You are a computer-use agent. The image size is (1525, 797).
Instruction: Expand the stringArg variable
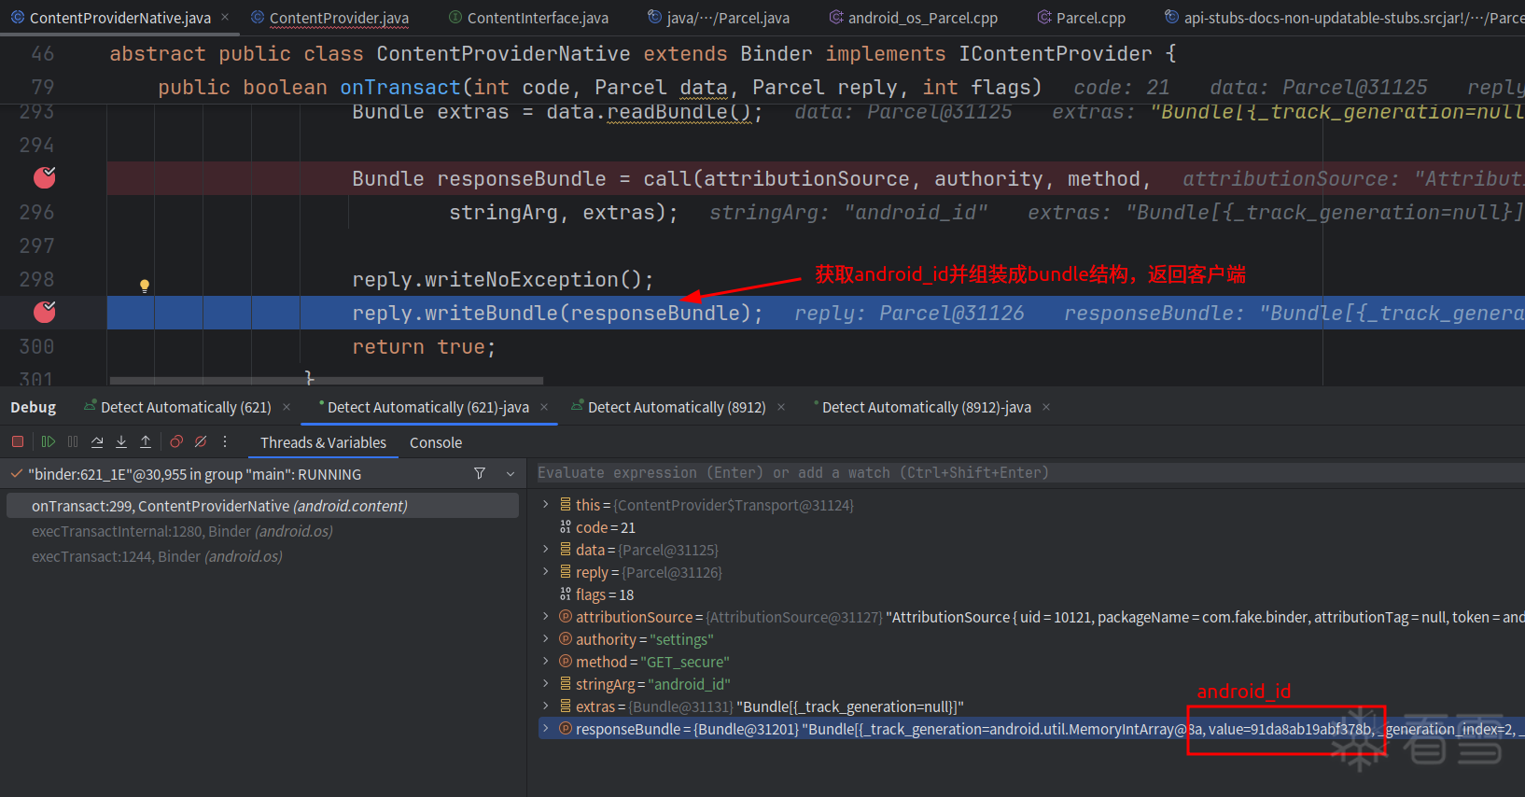click(x=546, y=684)
